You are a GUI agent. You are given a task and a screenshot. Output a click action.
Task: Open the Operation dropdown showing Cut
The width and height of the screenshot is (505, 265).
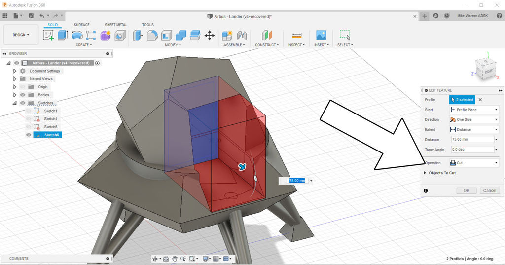(x=473, y=163)
